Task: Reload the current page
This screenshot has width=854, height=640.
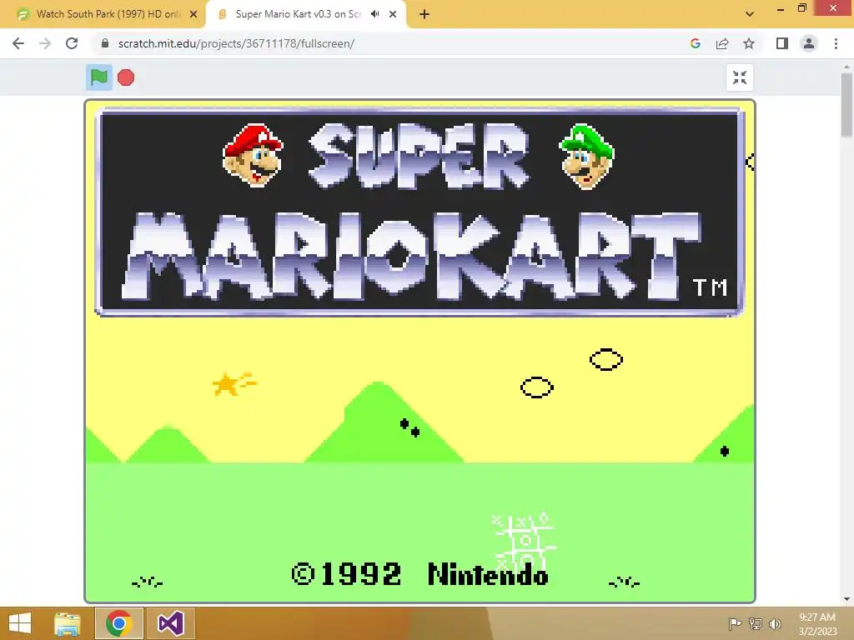Action: click(72, 43)
